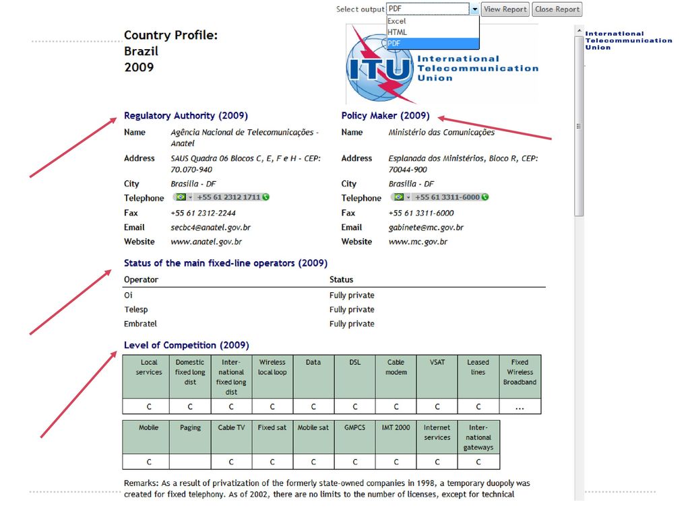Viewport: 690px width, 517px height.
Task: Click the Close Report button
Action: pos(557,9)
